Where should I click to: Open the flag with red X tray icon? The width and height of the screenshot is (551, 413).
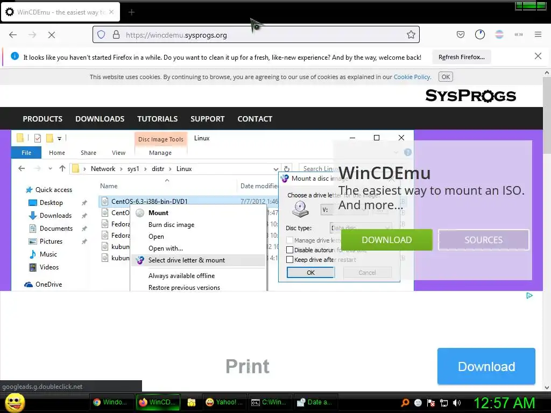point(431,403)
